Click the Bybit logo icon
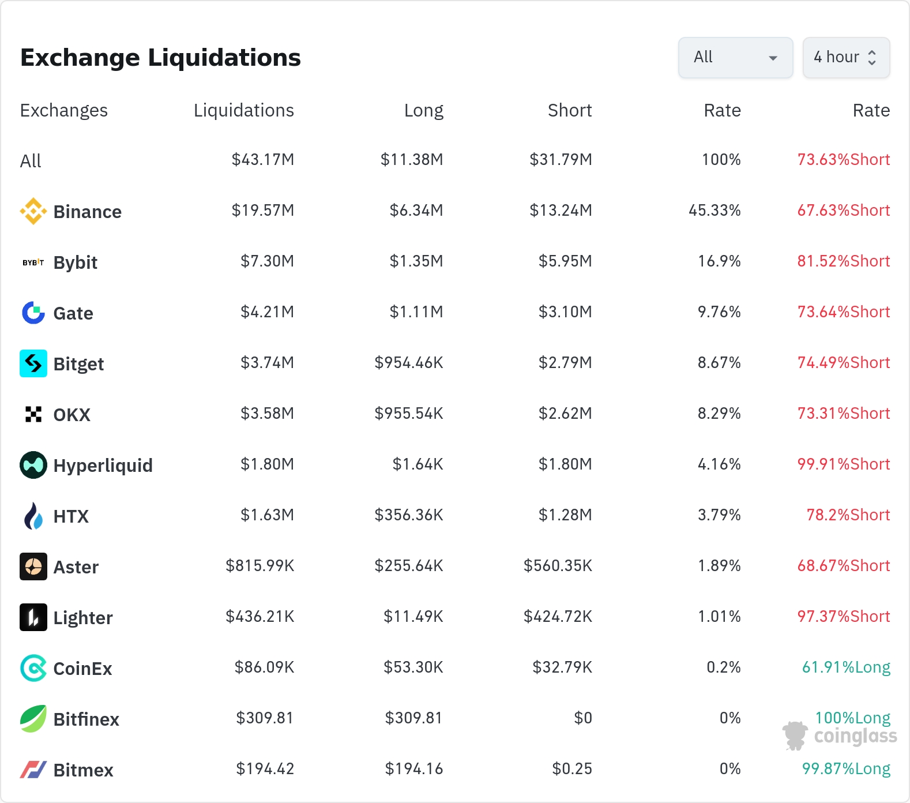Viewport: 910px width, 803px height. coord(33,262)
